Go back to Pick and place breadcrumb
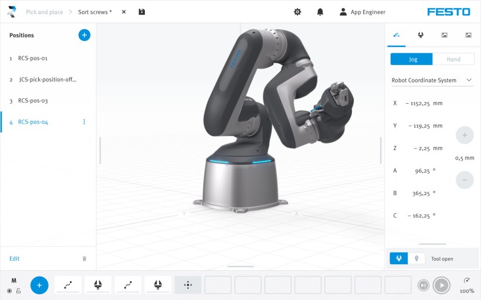Image resolution: width=481 pixels, height=300 pixels. (45, 12)
